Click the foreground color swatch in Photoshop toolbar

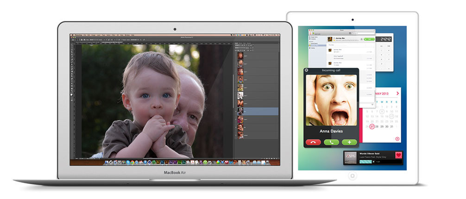[71, 94]
